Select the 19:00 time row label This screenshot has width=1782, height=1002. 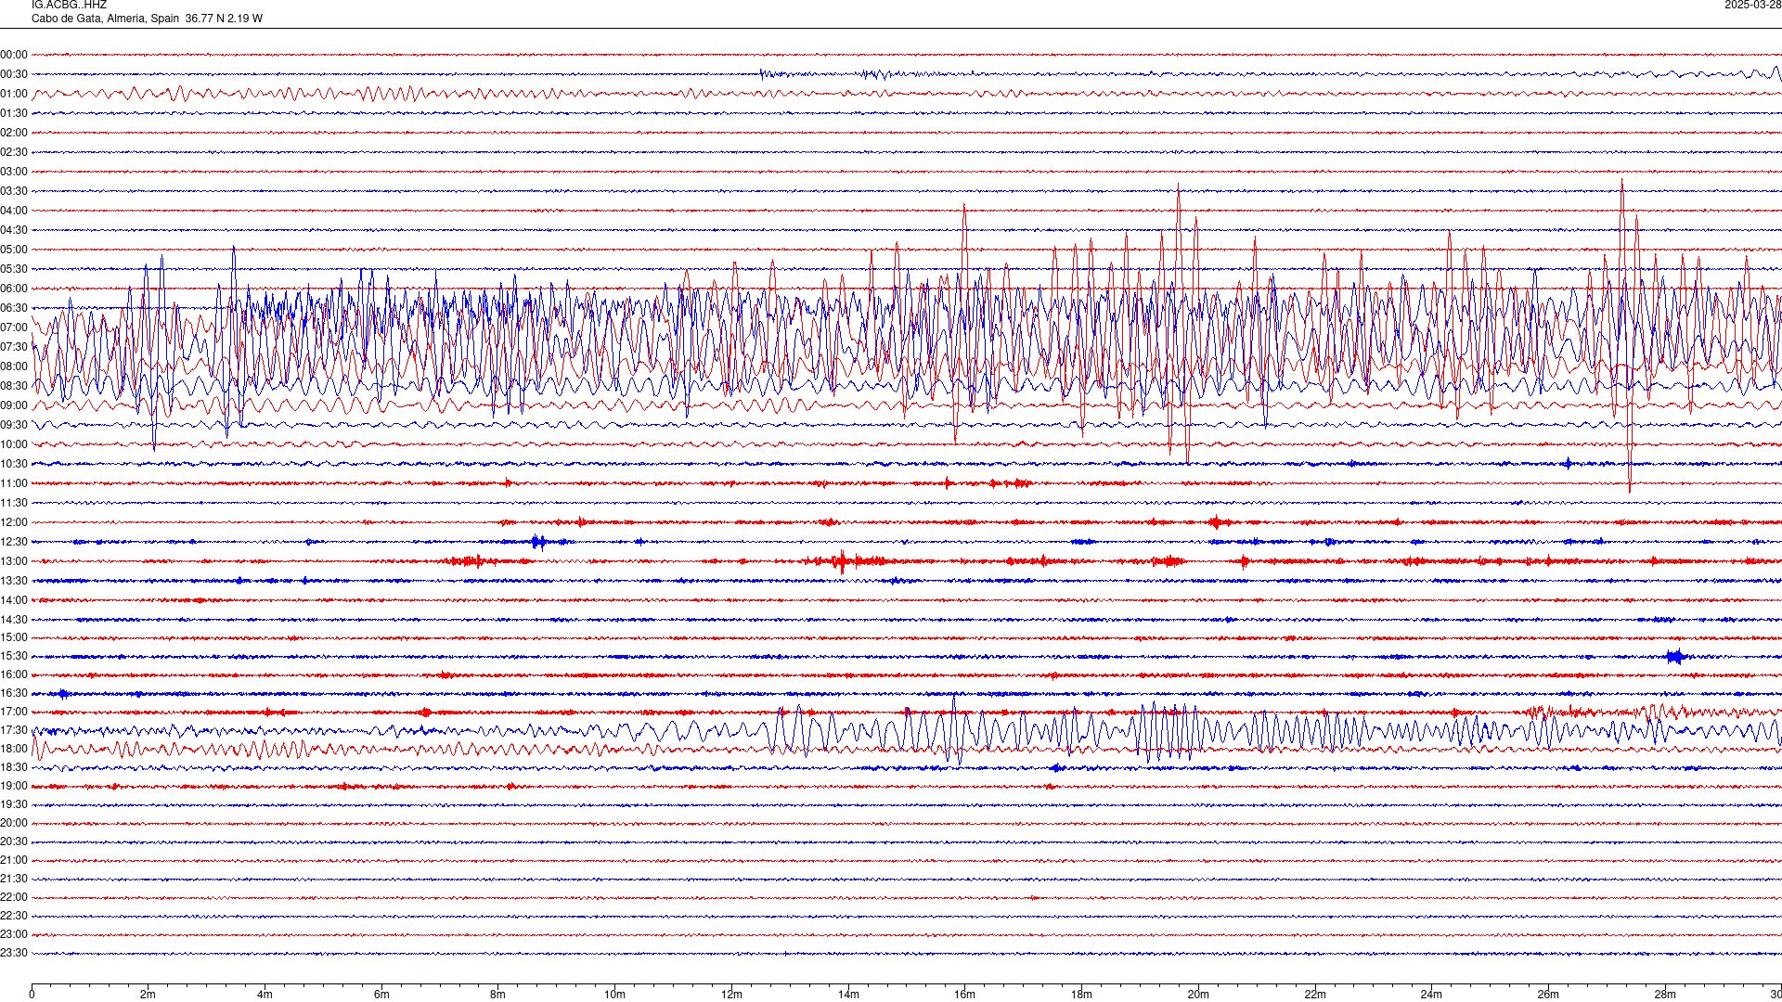[14, 786]
